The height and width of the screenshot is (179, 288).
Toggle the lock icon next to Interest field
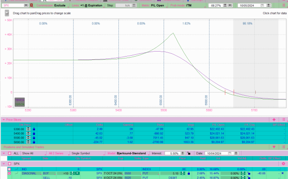188,153
